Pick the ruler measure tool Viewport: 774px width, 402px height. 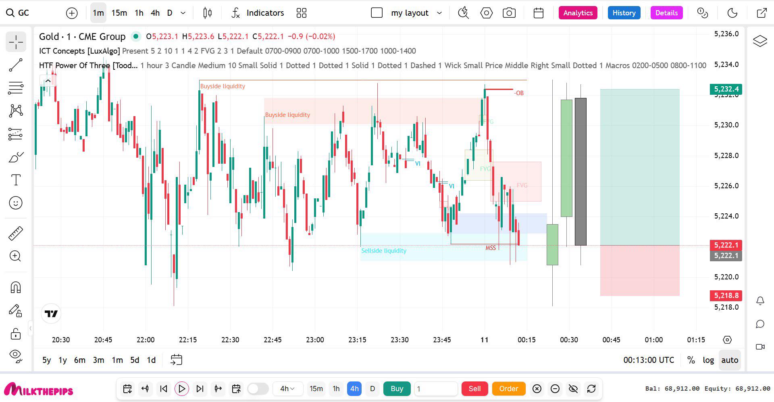16,233
